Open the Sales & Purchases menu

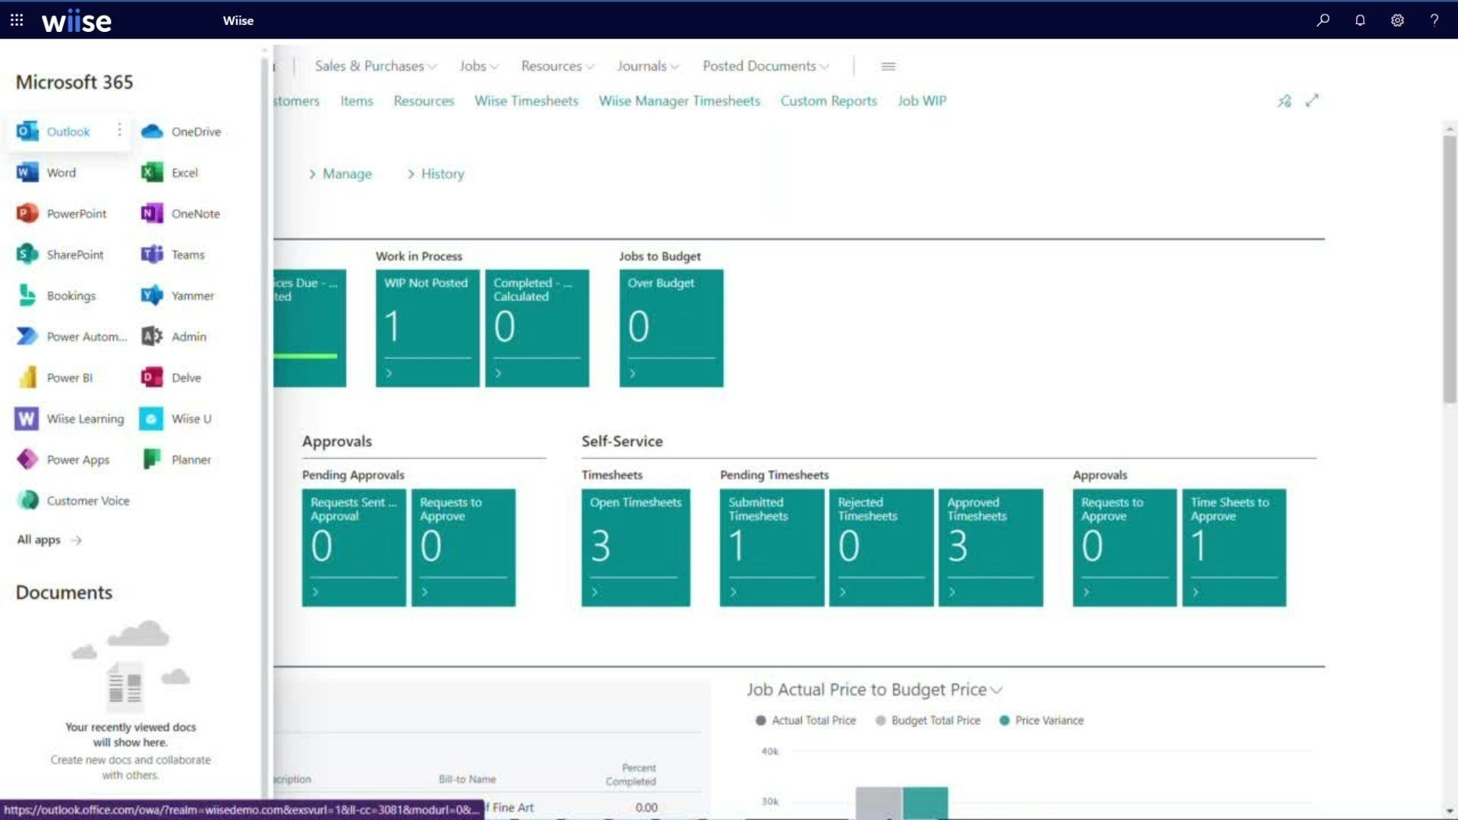tap(375, 66)
